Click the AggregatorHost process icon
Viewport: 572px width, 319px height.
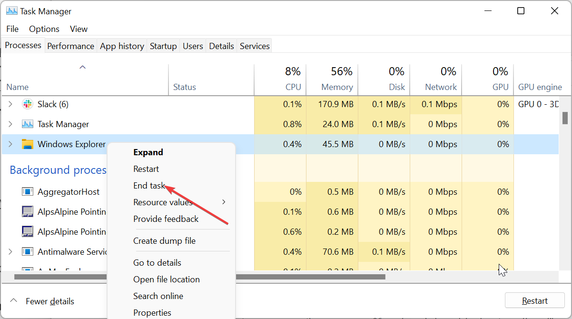pos(27,191)
